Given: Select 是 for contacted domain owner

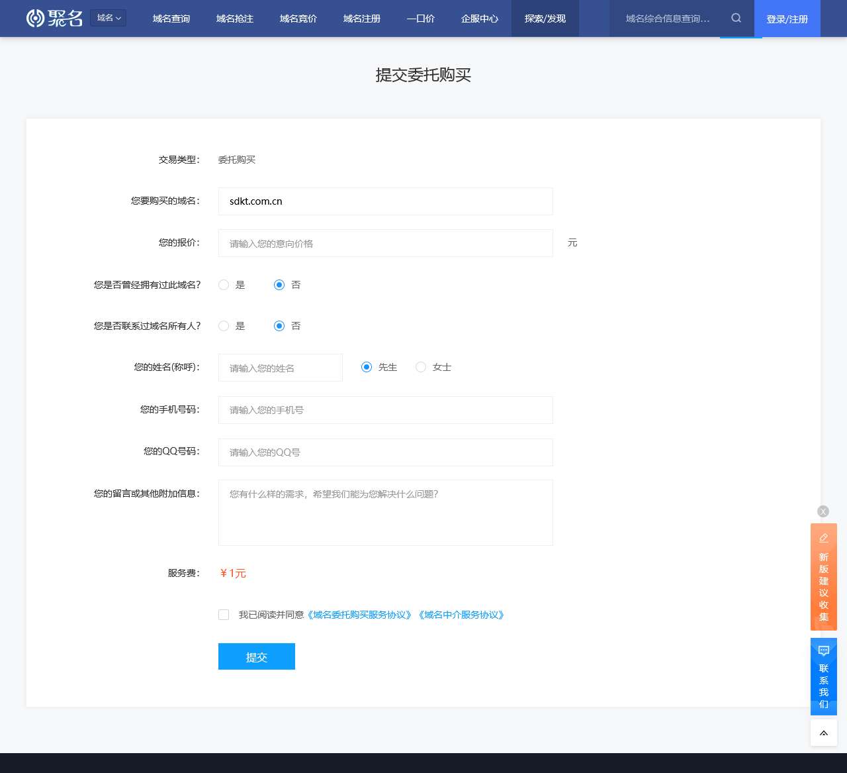Looking at the screenshot, I should (x=224, y=326).
